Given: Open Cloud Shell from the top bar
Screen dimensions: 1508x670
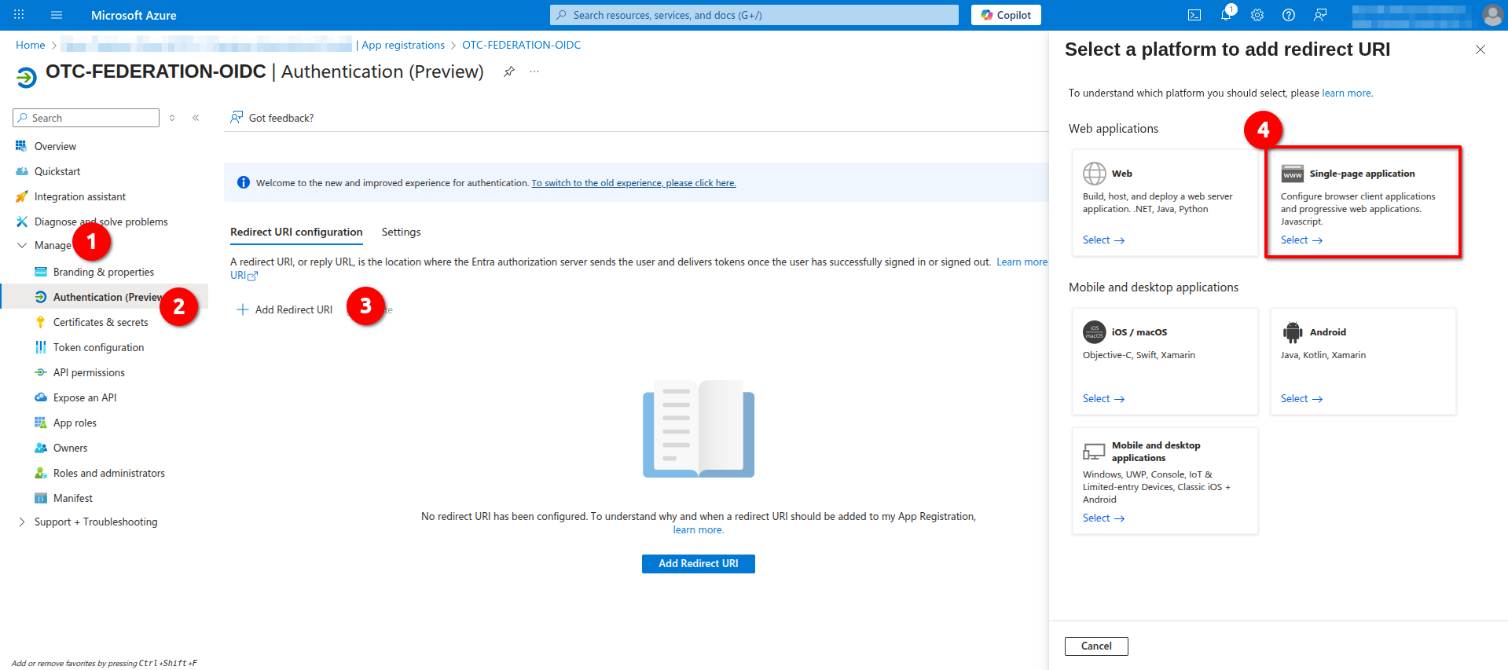Looking at the screenshot, I should pyautogui.click(x=1194, y=15).
